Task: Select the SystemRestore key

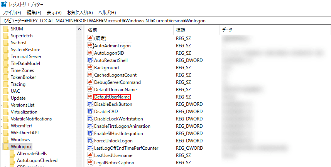Action: [x=25, y=50]
